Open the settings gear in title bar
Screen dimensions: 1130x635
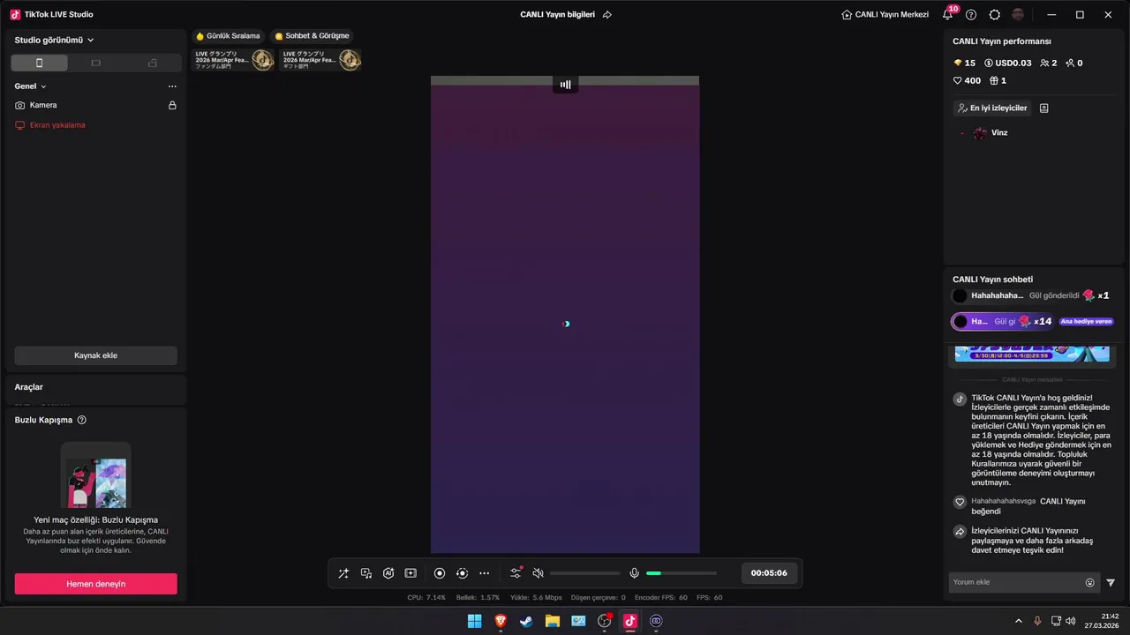pyautogui.click(x=995, y=15)
